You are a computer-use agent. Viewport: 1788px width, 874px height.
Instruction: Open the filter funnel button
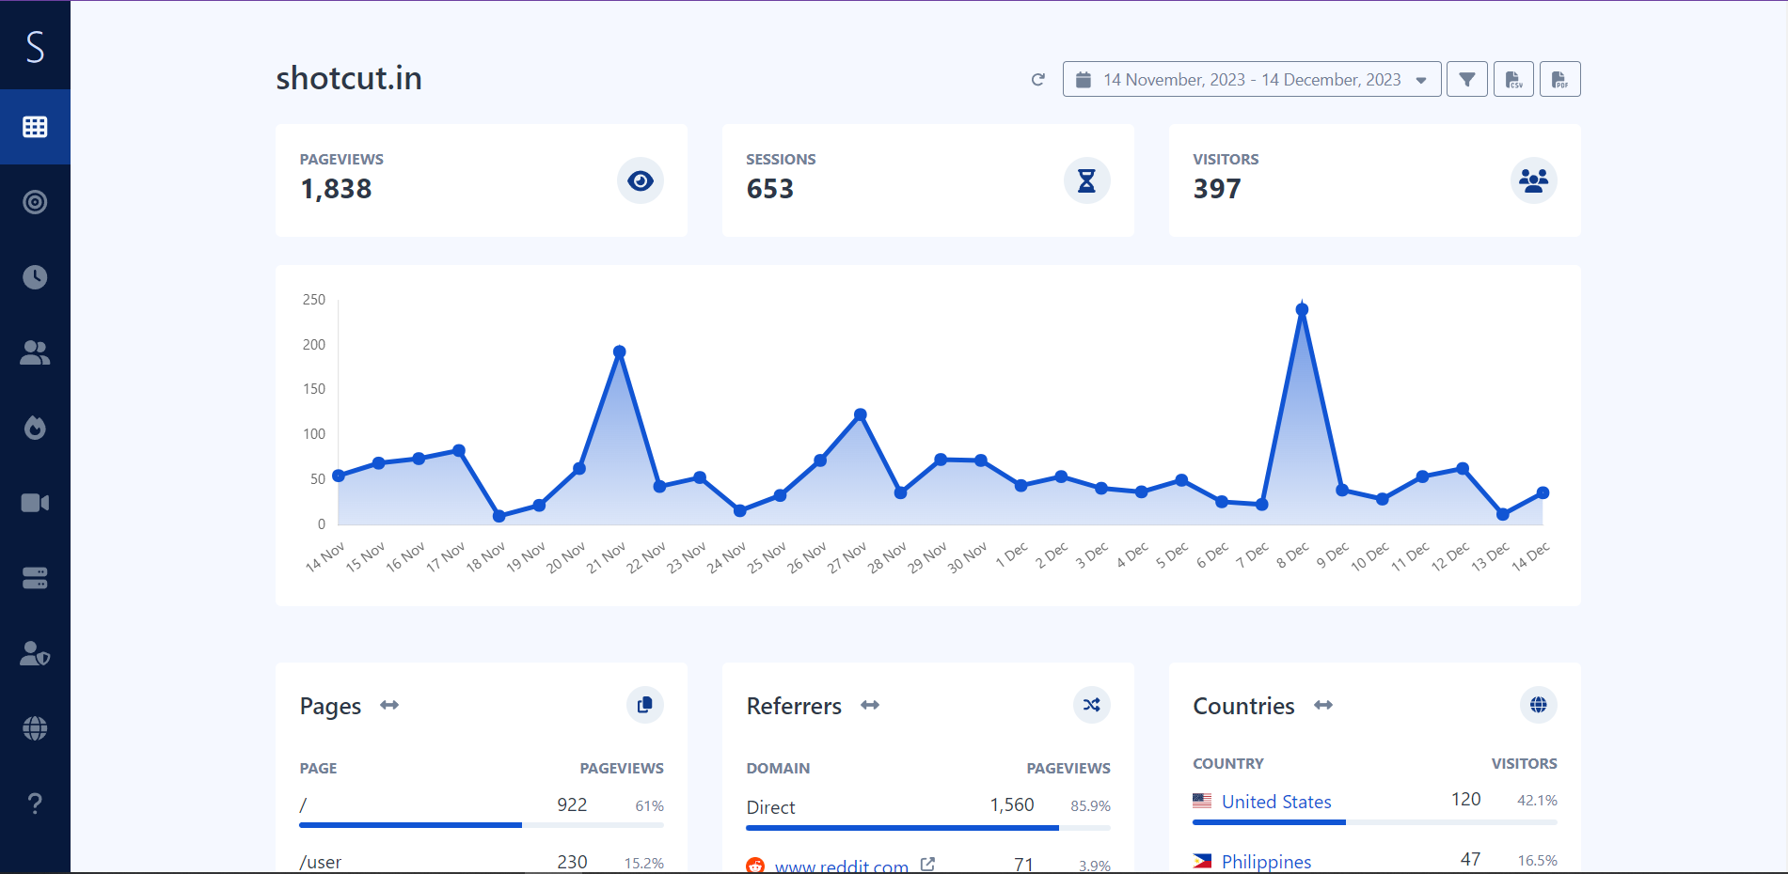tap(1467, 80)
